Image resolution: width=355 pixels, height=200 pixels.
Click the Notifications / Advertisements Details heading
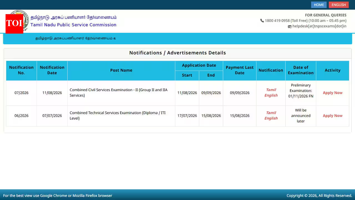coord(177,53)
